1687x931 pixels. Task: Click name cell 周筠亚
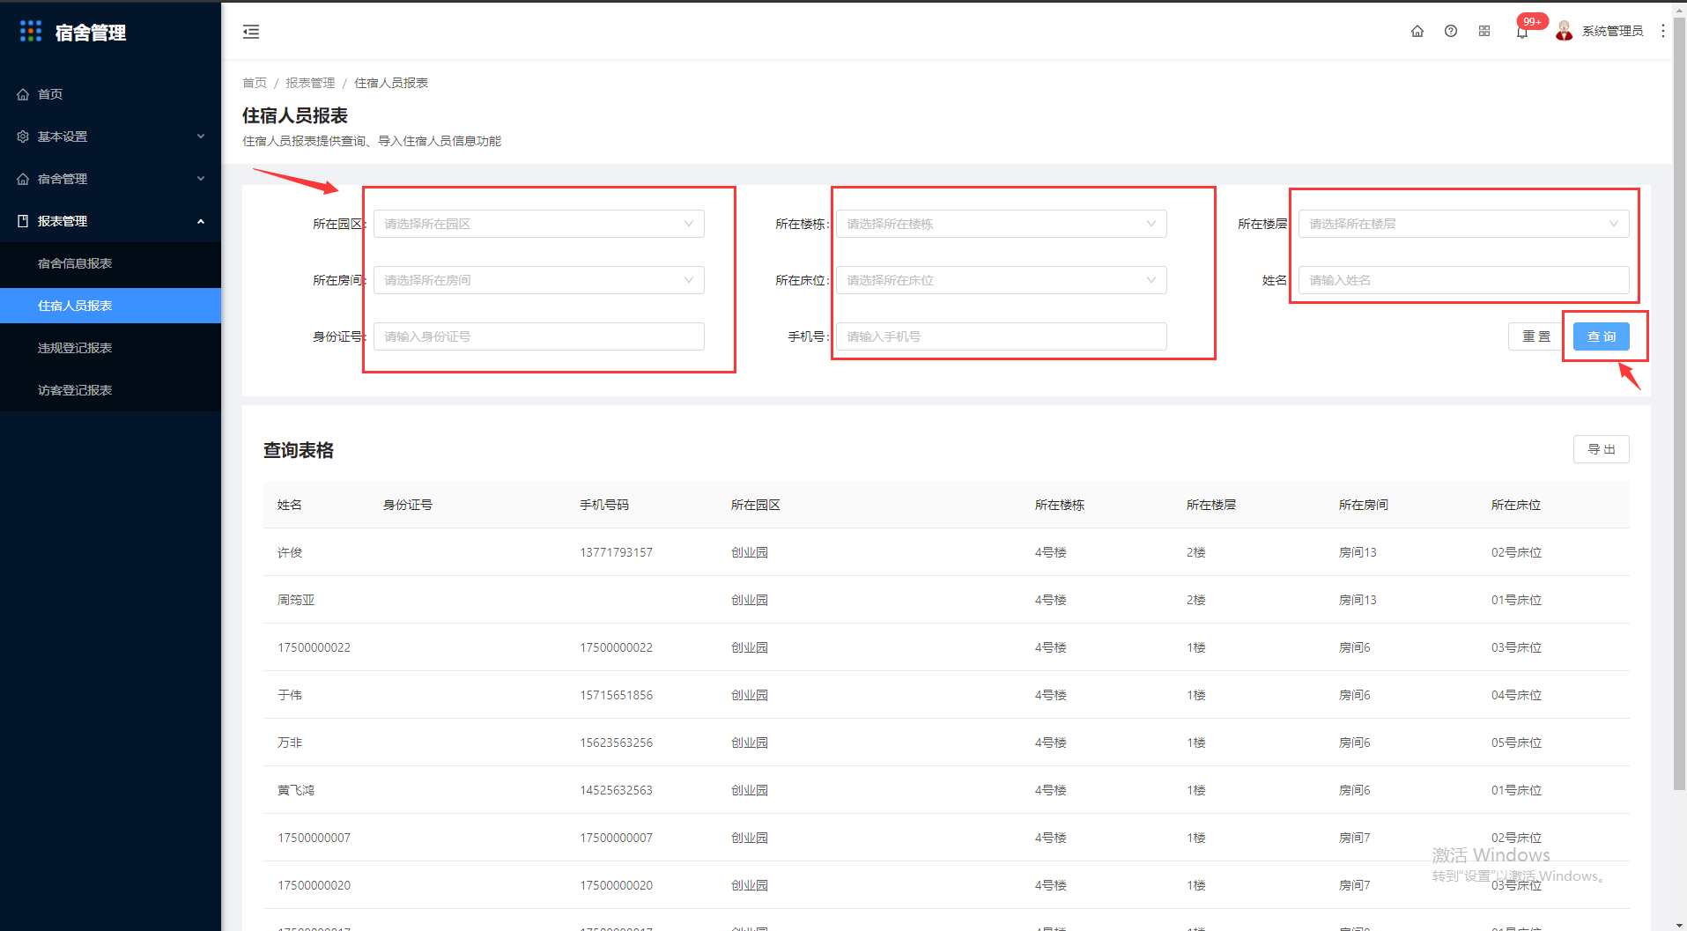[296, 600]
